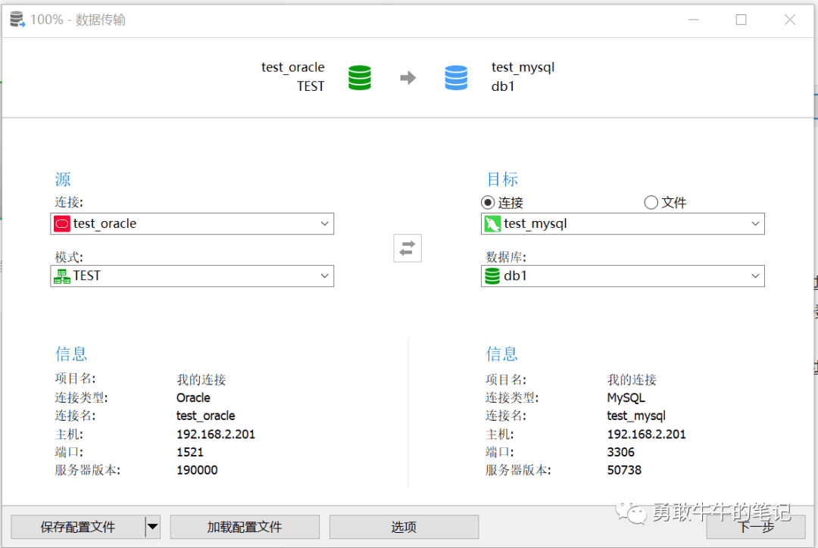Click the MySQL icon in target connection box

click(x=492, y=224)
